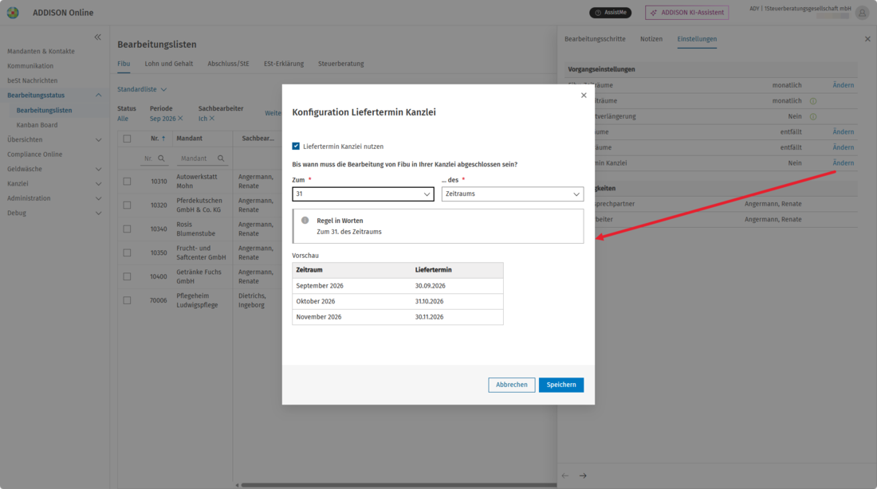Image resolution: width=877 pixels, height=489 pixels.
Task: Close the right settings side panel
Action: [867, 39]
